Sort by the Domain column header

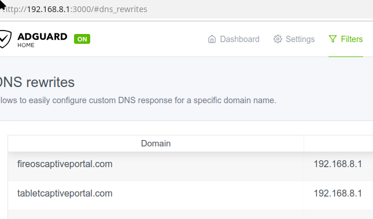coord(156,144)
